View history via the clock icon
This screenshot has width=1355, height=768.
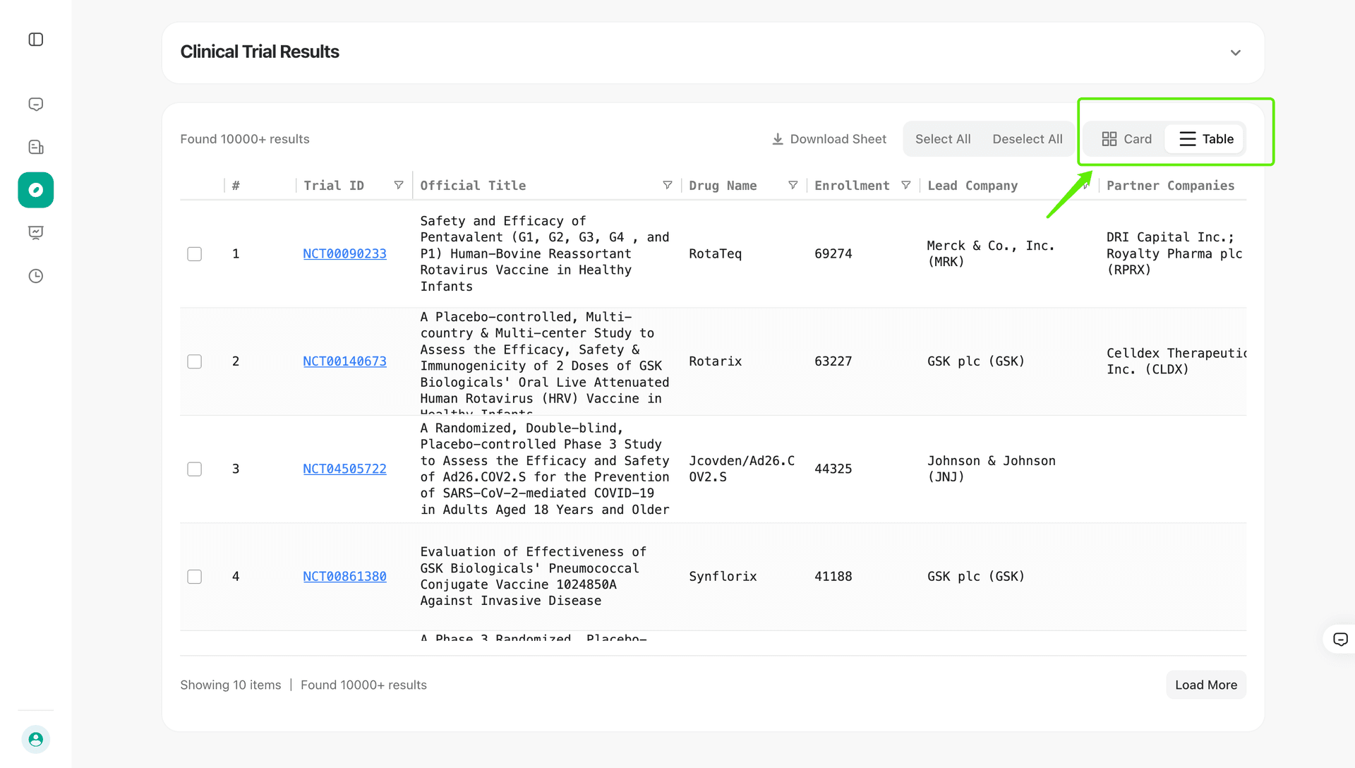pos(36,276)
